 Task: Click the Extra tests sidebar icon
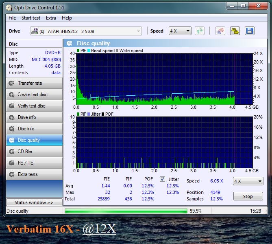coord(12,174)
